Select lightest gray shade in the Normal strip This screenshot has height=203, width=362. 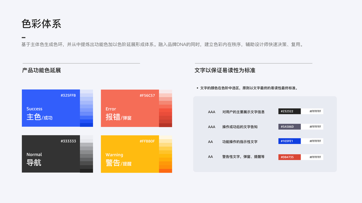pos(87,137)
